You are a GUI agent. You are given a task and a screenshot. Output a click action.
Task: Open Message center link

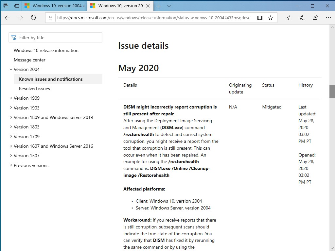29,60
